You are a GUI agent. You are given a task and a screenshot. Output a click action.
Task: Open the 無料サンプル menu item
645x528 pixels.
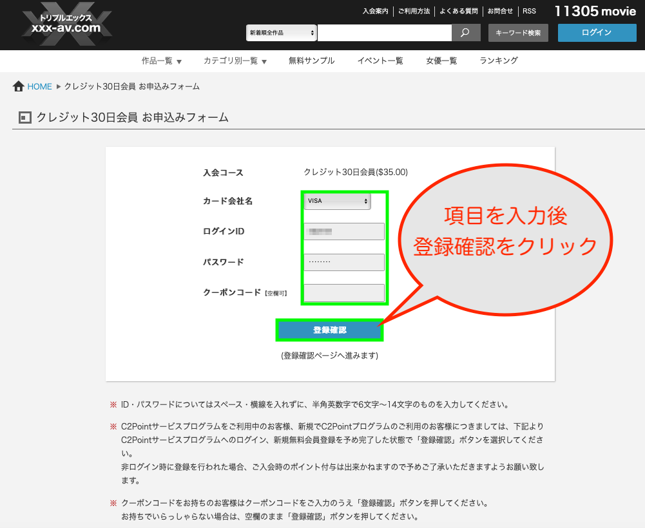click(x=311, y=61)
